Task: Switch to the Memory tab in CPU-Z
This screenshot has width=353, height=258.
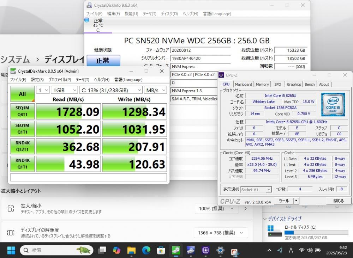Action: [x=262, y=85]
